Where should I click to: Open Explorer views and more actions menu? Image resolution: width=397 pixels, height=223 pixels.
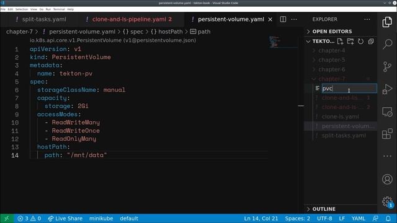click(x=367, y=19)
